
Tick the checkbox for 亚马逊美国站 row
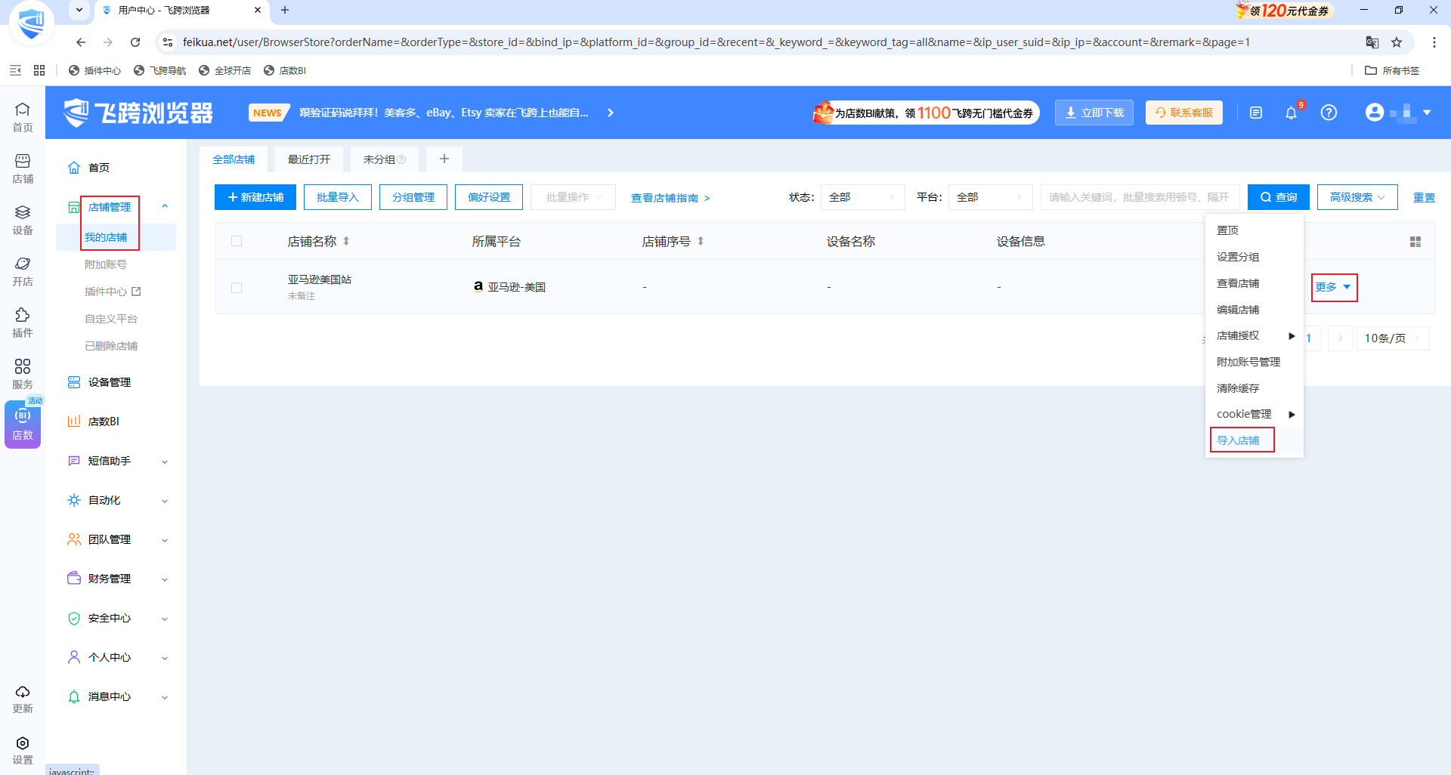(x=237, y=288)
